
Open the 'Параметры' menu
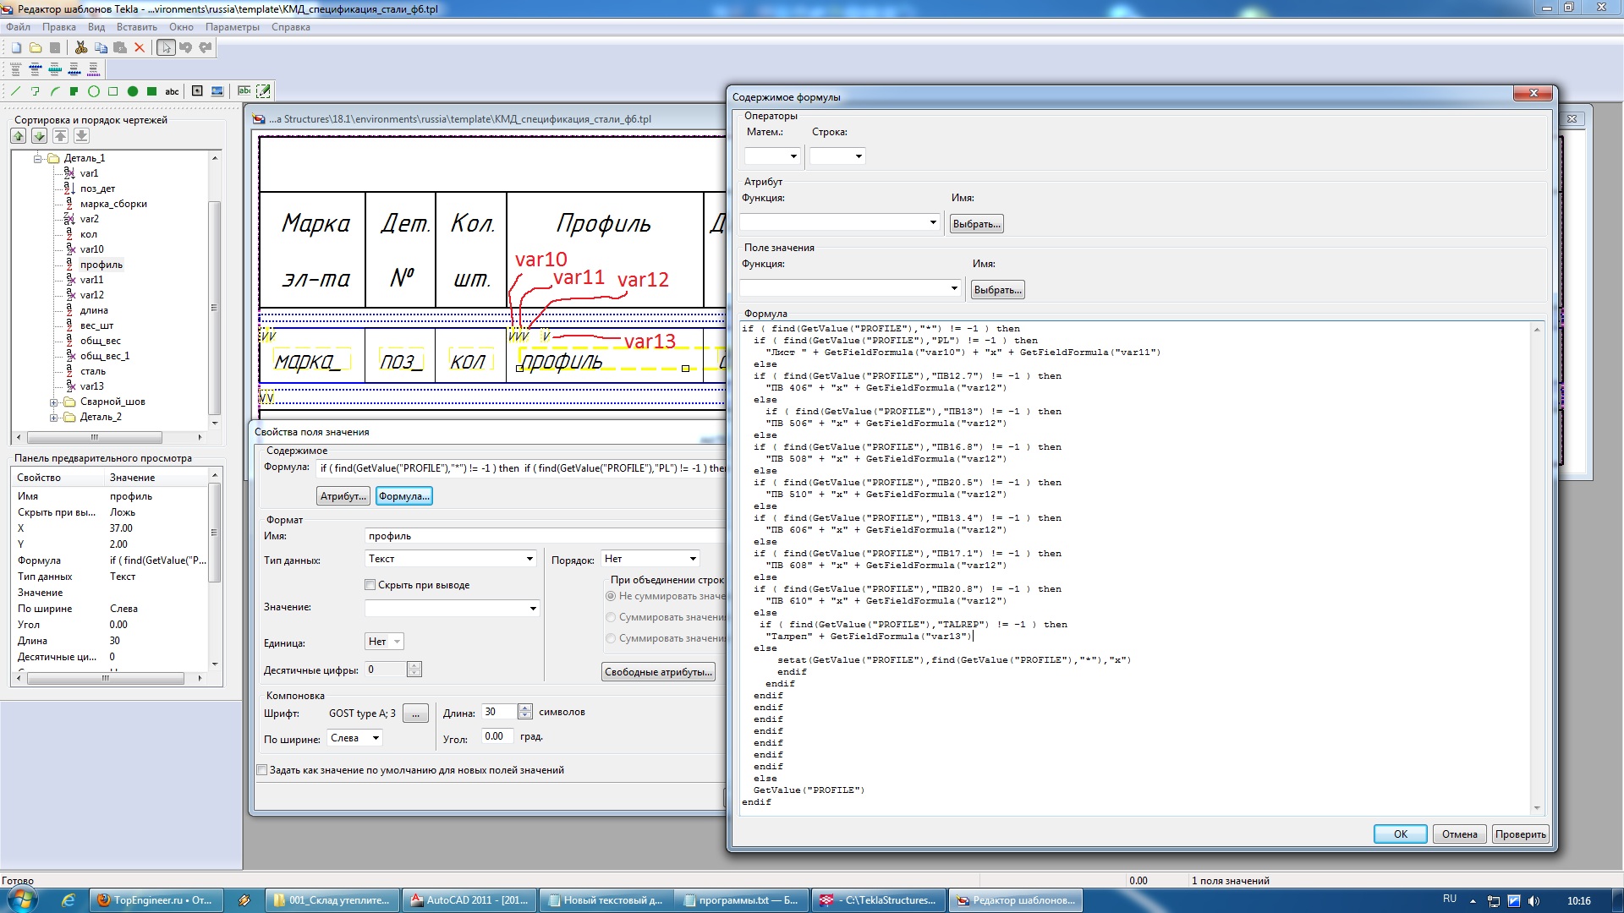point(232,27)
